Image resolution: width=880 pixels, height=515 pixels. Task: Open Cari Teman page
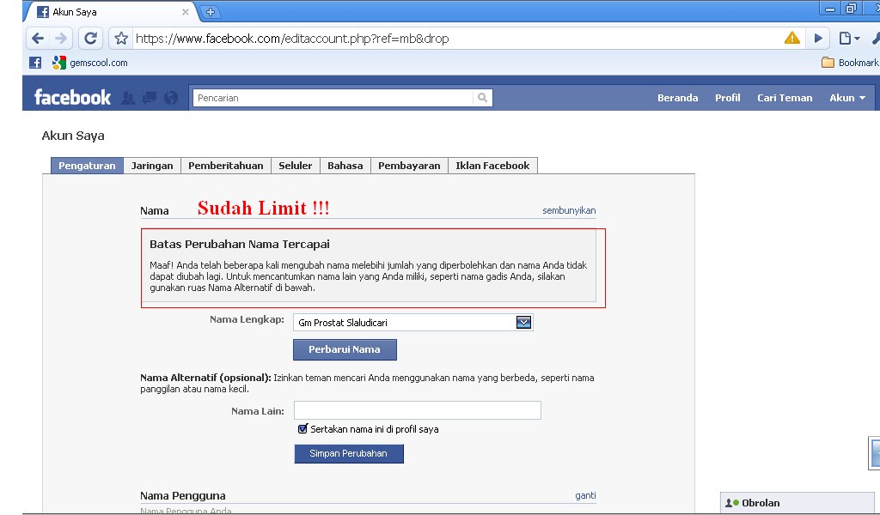click(785, 98)
